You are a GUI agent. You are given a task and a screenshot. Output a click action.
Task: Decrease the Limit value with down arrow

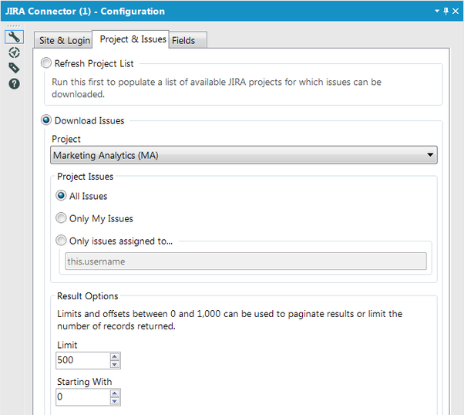tap(115, 364)
